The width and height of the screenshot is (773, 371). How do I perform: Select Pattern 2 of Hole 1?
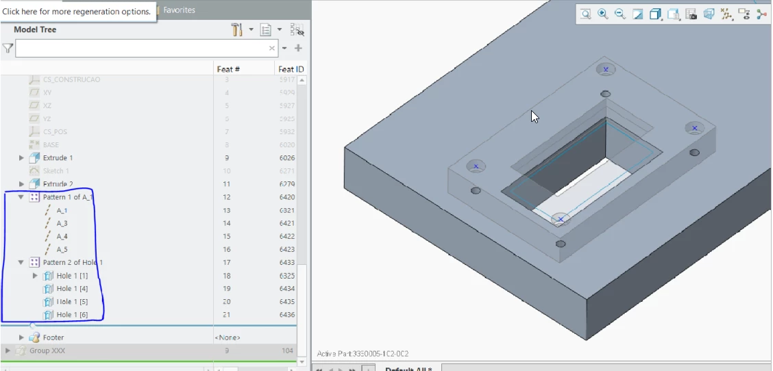pos(73,263)
